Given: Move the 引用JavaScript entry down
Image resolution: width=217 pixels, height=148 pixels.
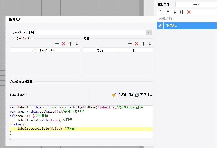Looking at the screenshot, I should [77, 44].
